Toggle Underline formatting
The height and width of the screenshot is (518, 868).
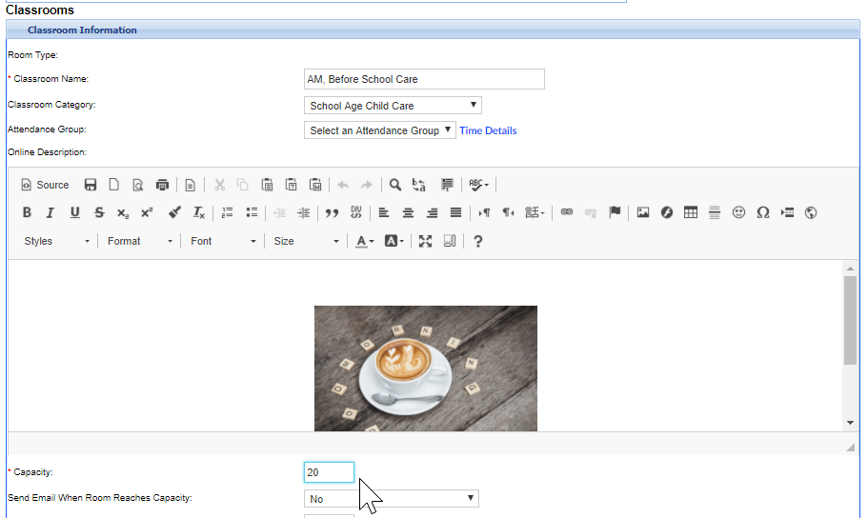tap(74, 212)
